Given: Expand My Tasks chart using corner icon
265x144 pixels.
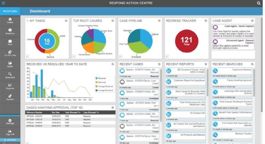Looking at the screenshot, I should click(28, 56).
